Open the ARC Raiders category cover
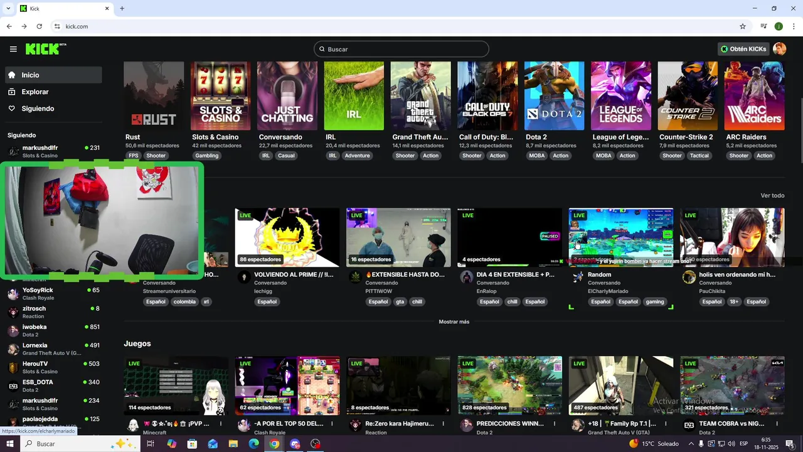 [754, 95]
